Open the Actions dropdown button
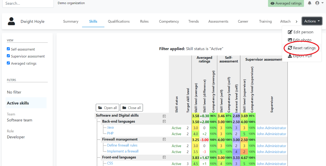The width and height of the screenshot is (326, 166). coord(312,21)
